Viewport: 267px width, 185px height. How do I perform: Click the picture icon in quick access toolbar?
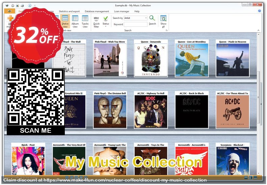click(x=17, y=5)
